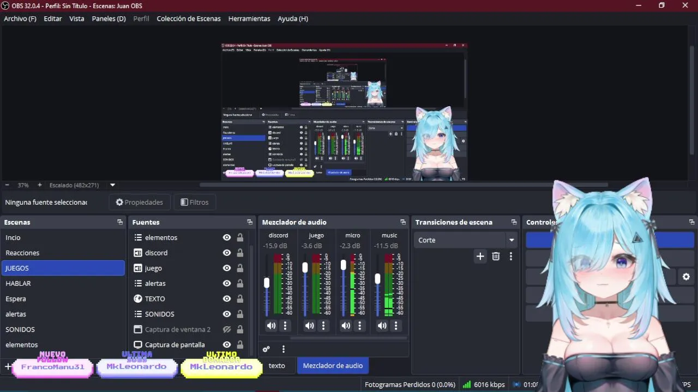The height and width of the screenshot is (392, 698).
Task: Click the lock icon beside discord source
Action: (x=240, y=253)
